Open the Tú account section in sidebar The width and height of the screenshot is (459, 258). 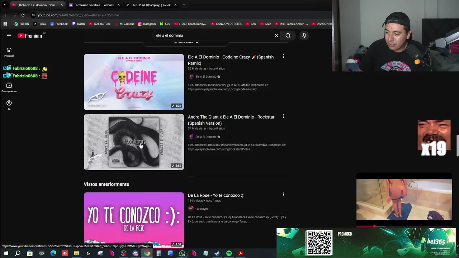click(9, 105)
